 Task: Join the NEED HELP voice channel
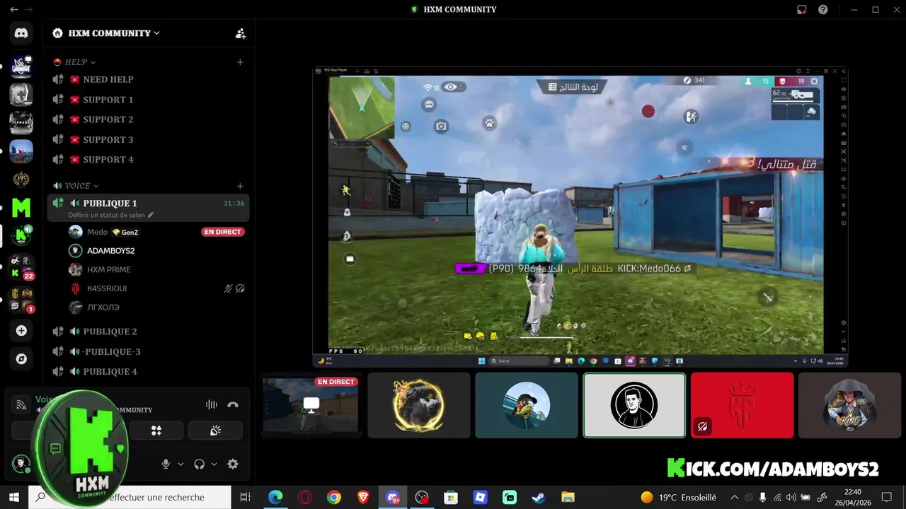149,80
